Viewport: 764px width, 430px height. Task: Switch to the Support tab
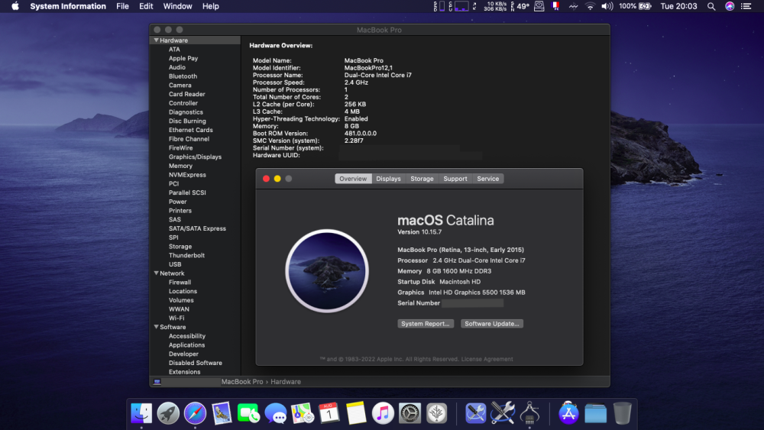point(455,179)
